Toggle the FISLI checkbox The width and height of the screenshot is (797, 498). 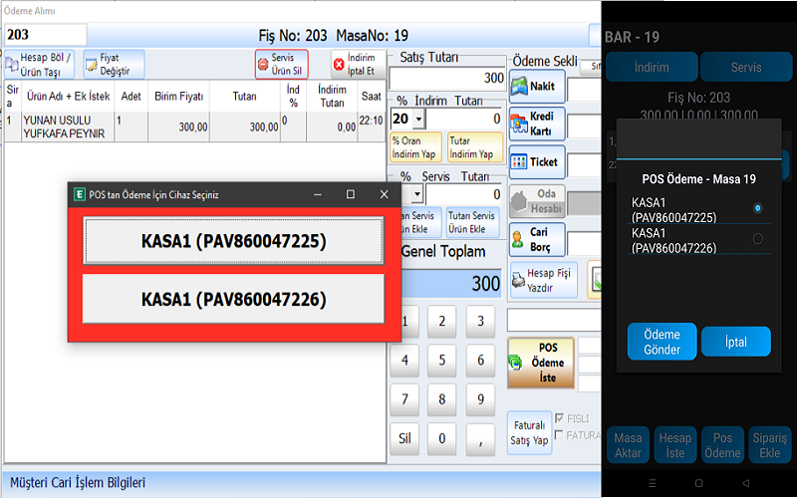(558, 418)
